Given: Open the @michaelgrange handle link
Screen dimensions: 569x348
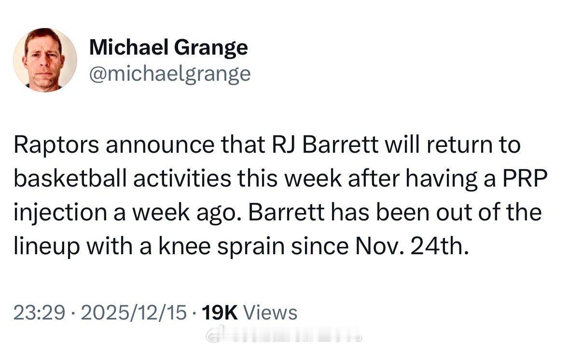Looking at the screenshot, I should (170, 74).
